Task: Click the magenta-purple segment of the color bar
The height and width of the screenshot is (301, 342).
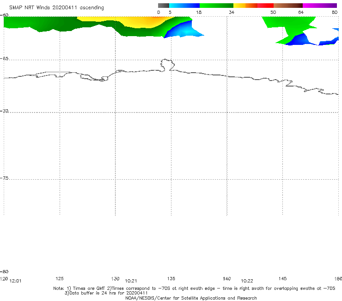Action: tap(320, 6)
